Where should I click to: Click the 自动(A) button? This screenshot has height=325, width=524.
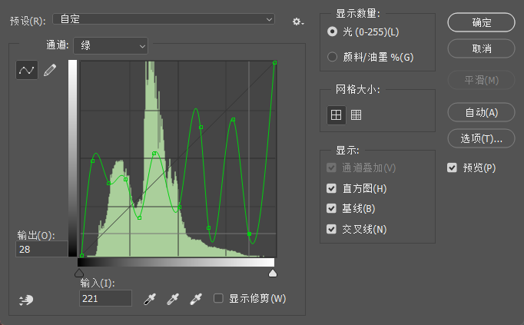pos(481,112)
